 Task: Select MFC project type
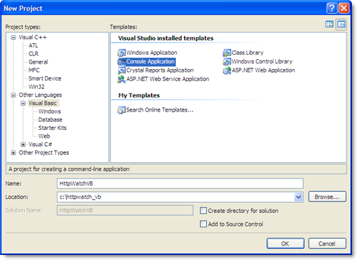34,70
